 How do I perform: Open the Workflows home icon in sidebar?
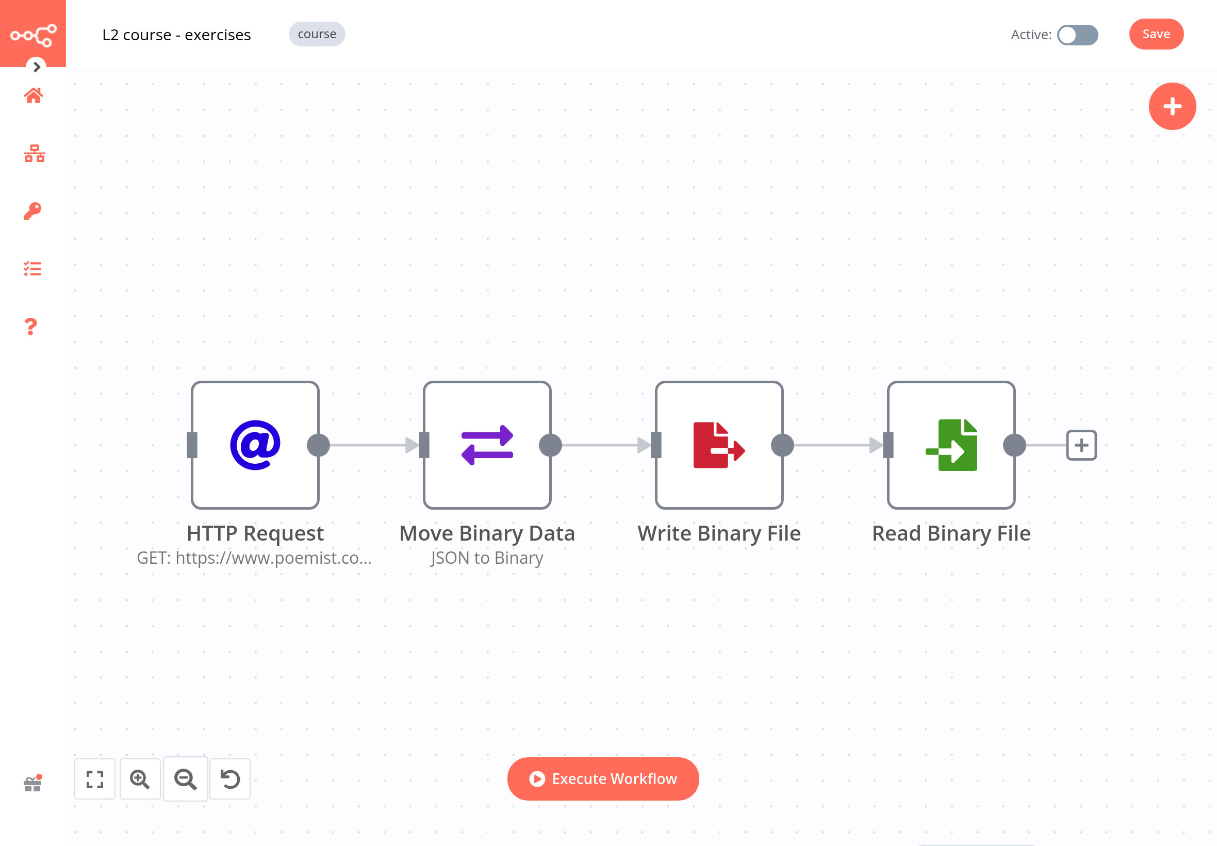(x=33, y=96)
